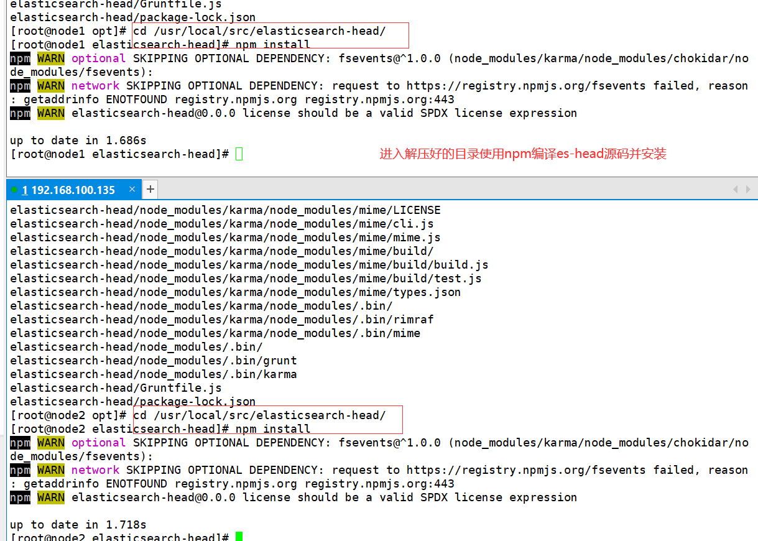Click the 'up to date in 1.686s' line
The height and width of the screenshot is (541, 758).
pos(78,141)
